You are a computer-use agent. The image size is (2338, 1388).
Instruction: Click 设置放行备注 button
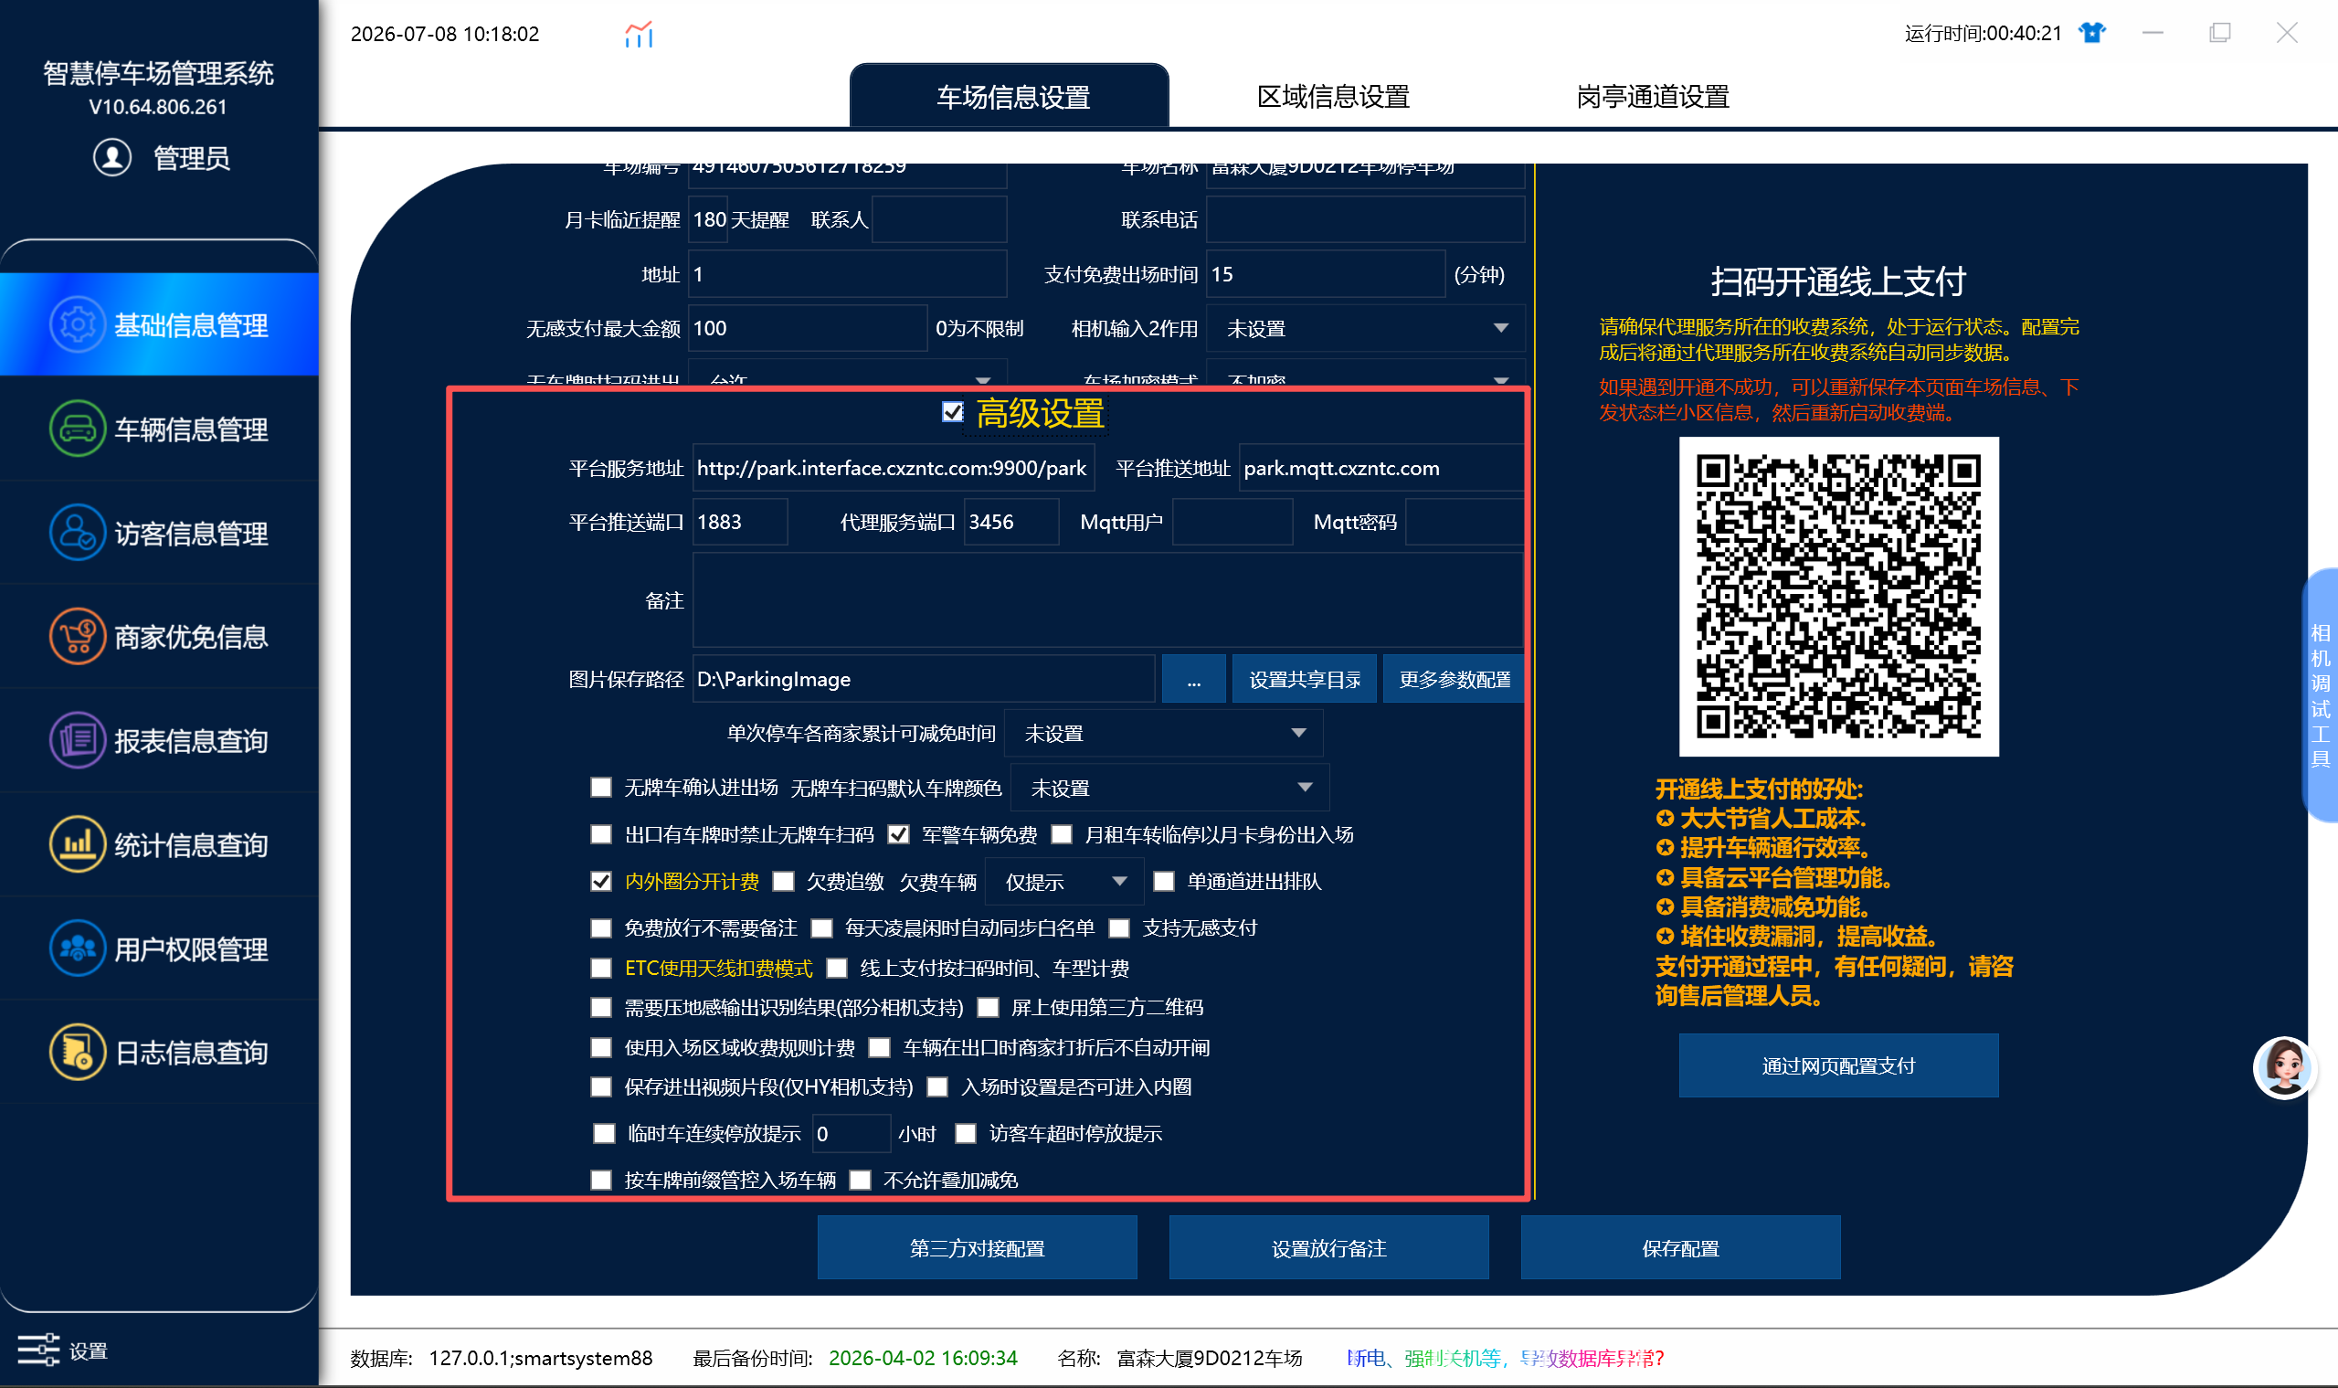[1329, 1247]
